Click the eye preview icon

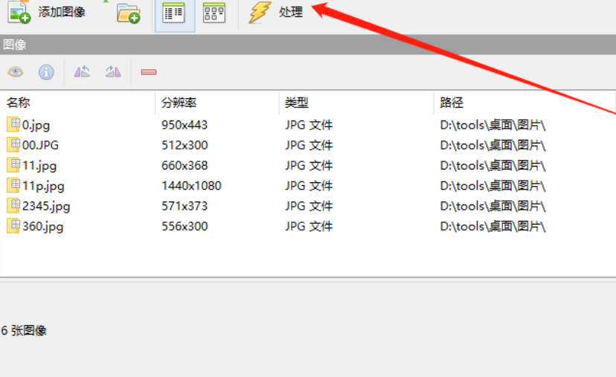16,72
